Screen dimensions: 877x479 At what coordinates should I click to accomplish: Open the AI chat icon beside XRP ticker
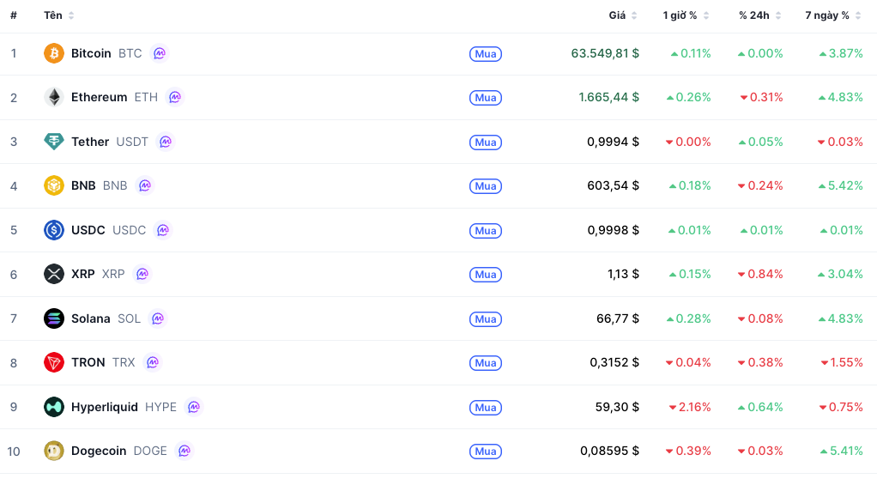[x=142, y=274]
